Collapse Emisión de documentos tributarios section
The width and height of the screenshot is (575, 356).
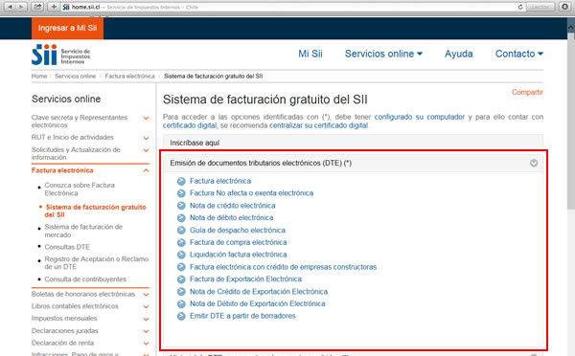(x=534, y=163)
